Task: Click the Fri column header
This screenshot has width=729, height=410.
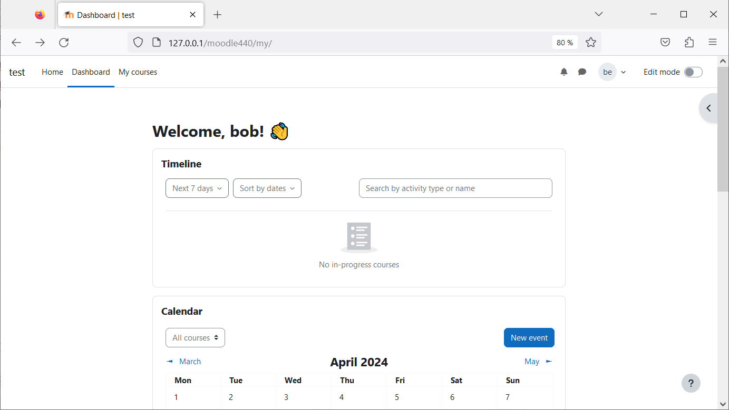Action: coord(400,381)
